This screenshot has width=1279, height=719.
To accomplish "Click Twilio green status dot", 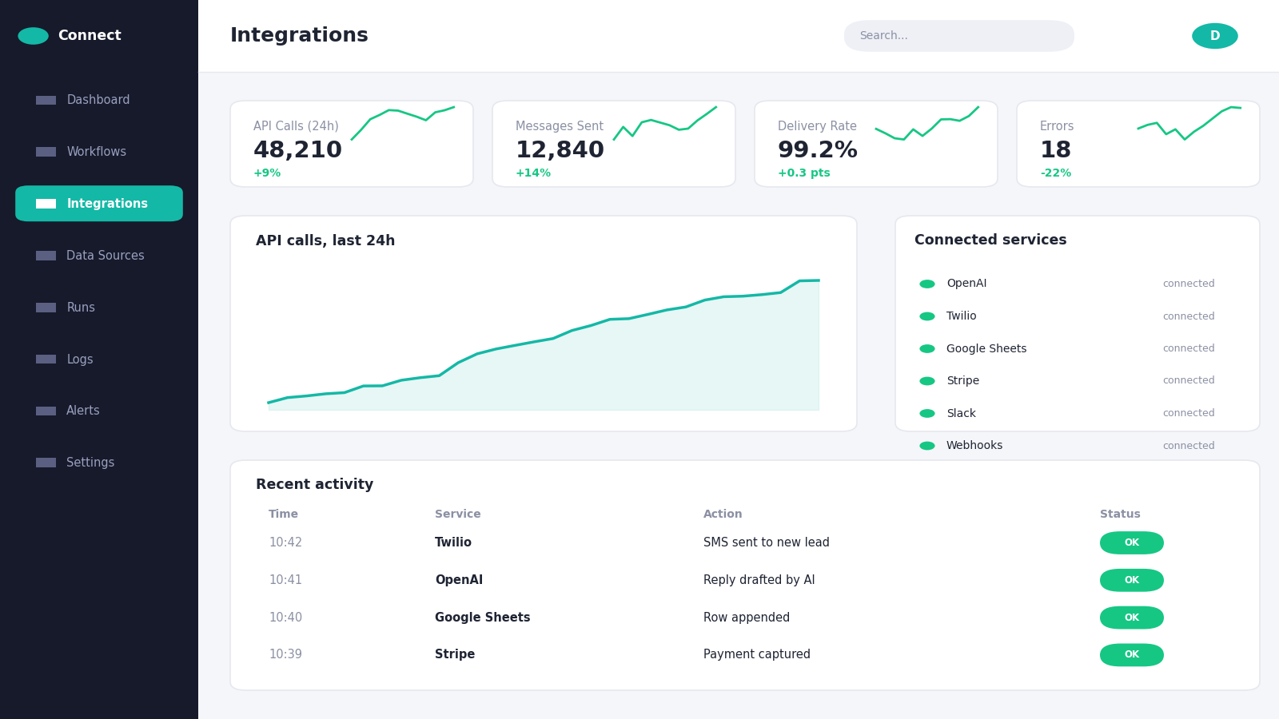I will [927, 316].
